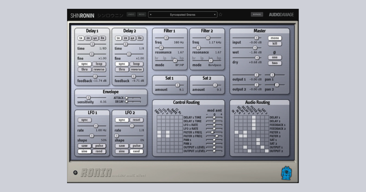Select saw shape in LFO 1
This screenshot has width=366, height=192.
[84, 146]
